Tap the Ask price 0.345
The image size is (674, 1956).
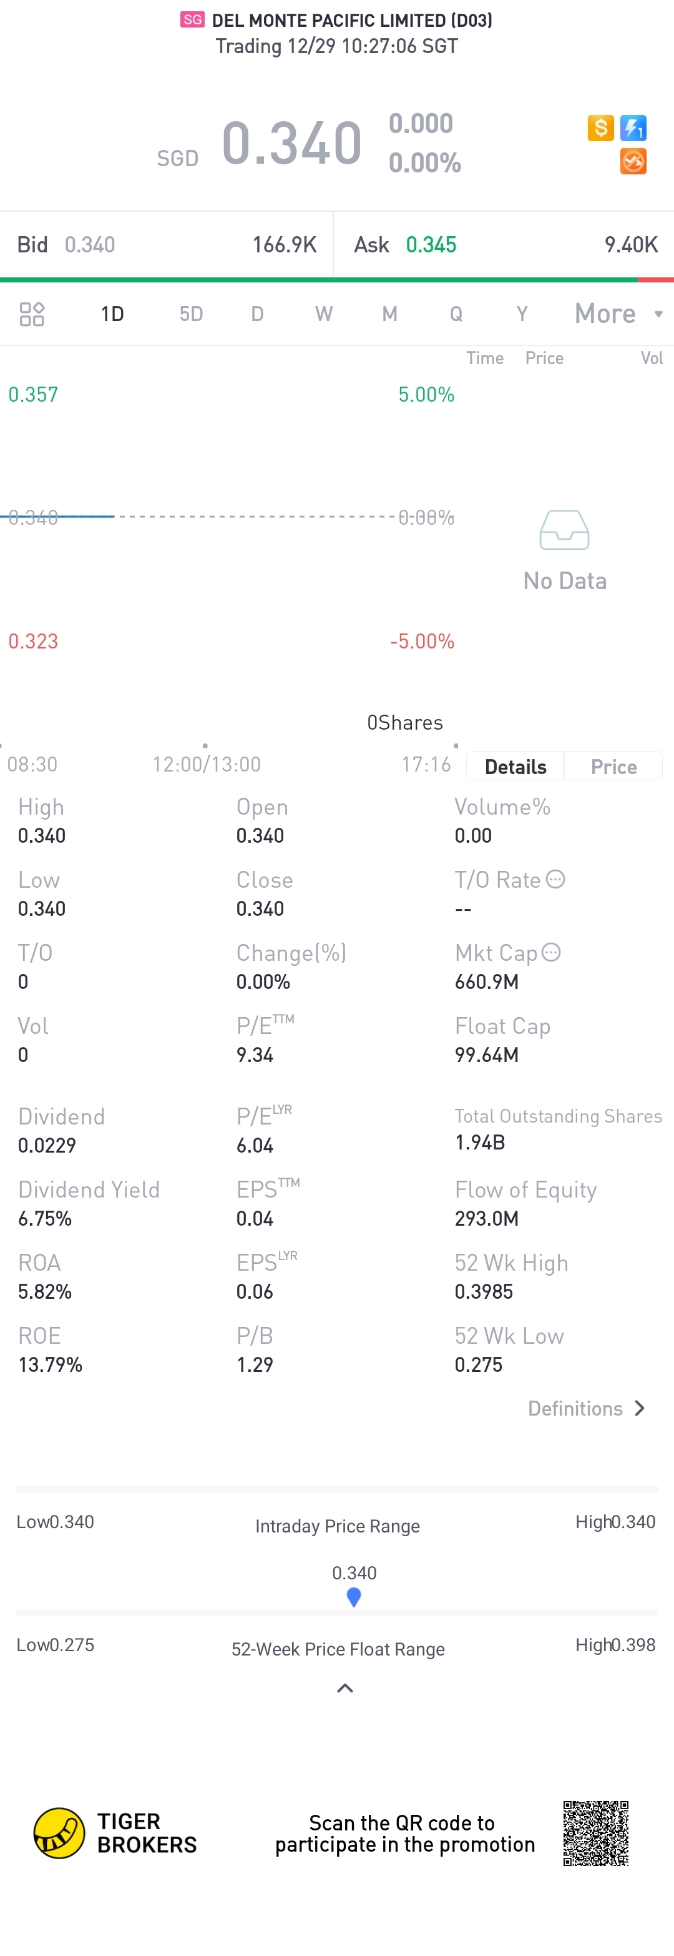(431, 244)
